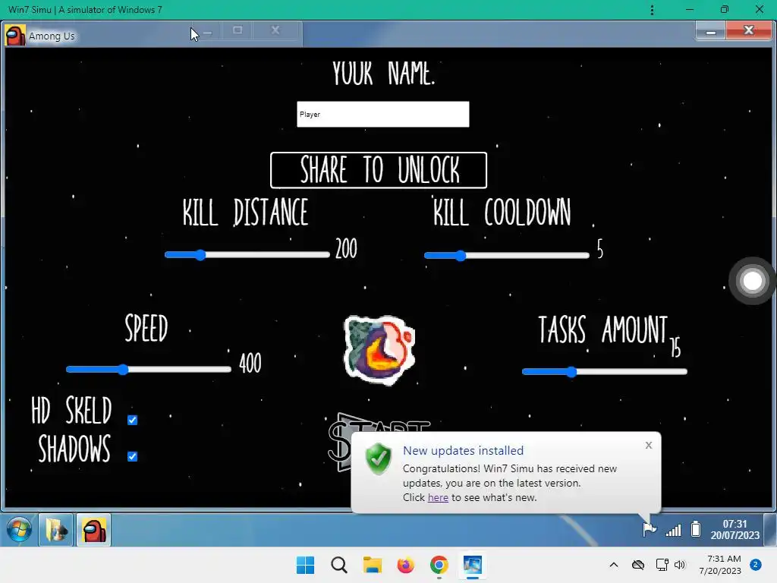The height and width of the screenshot is (583, 777).
Task: Open Windows 11 taskbar Search
Action: click(339, 565)
